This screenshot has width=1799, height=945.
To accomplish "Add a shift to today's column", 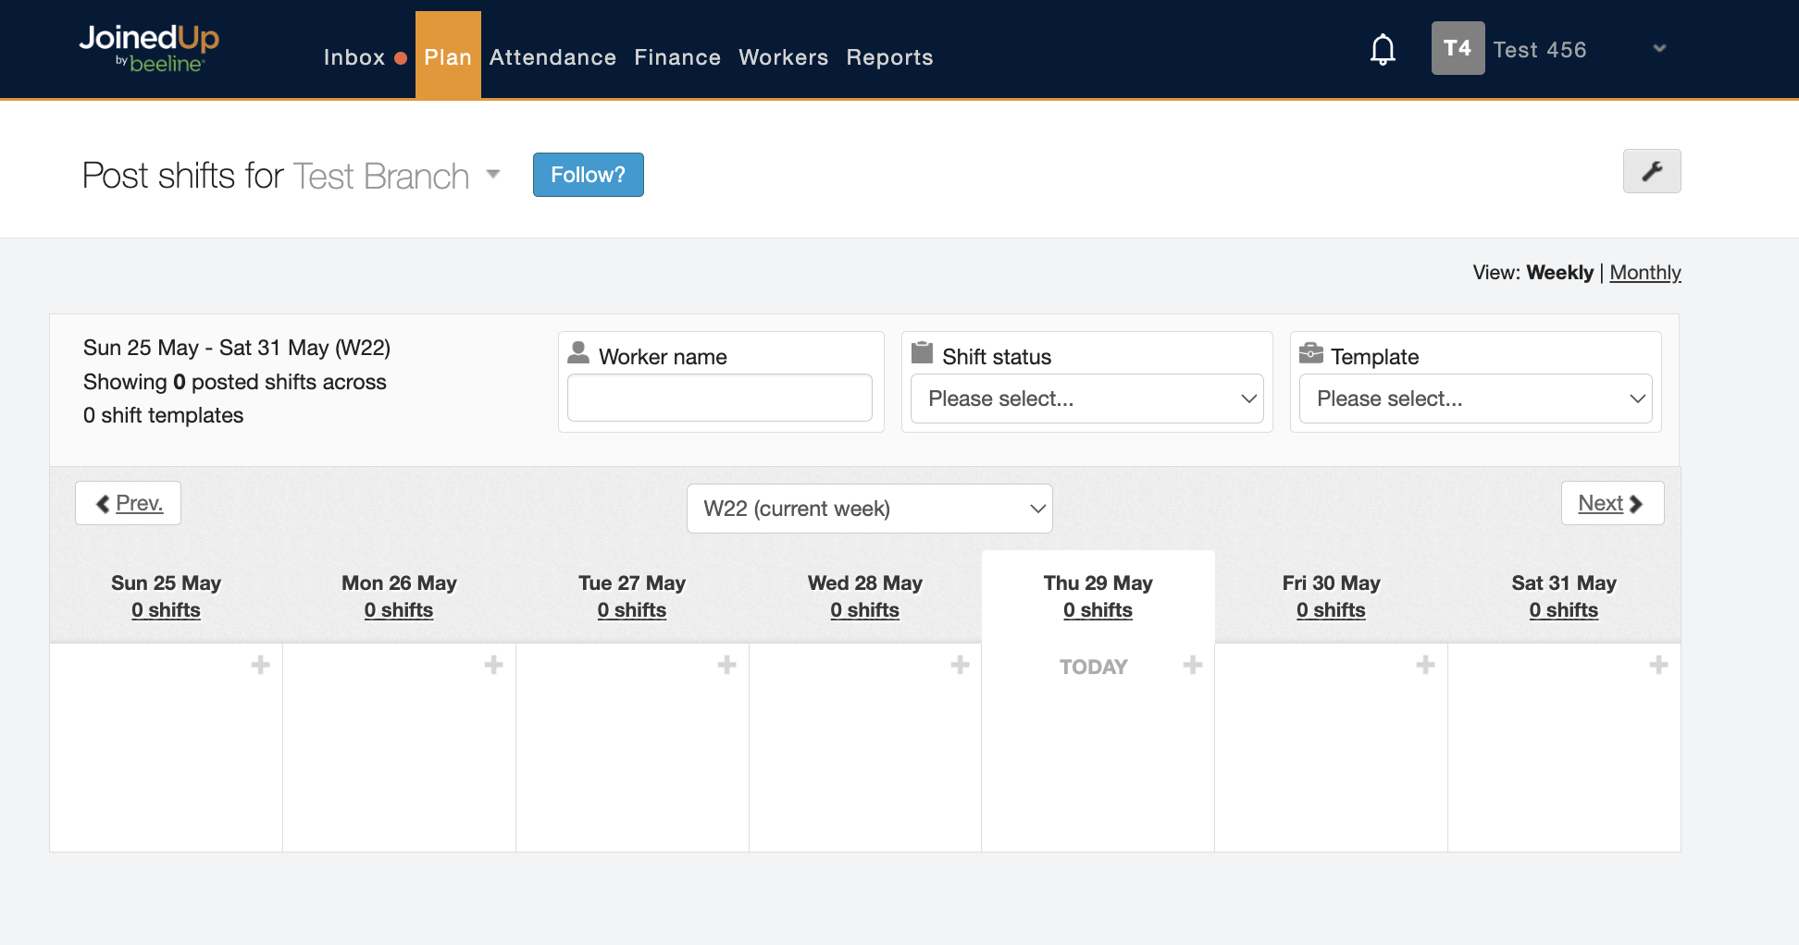I will (1193, 665).
